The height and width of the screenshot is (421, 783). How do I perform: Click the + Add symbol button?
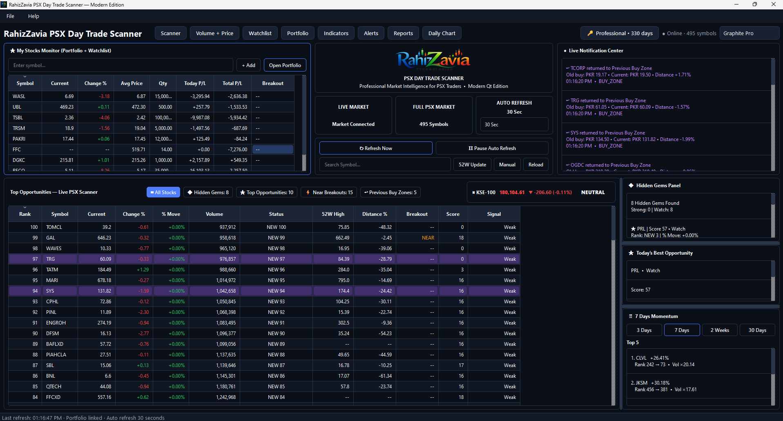tap(248, 65)
